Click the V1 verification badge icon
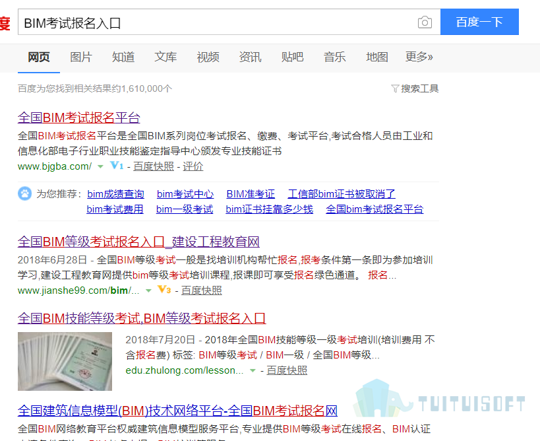The width and height of the screenshot is (540, 441). (x=117, y=166)
